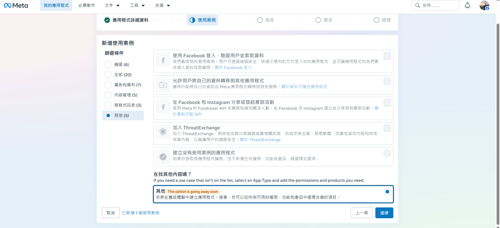
Task: Open the 已新增 1 個使用案例 link
Action: 141,213
